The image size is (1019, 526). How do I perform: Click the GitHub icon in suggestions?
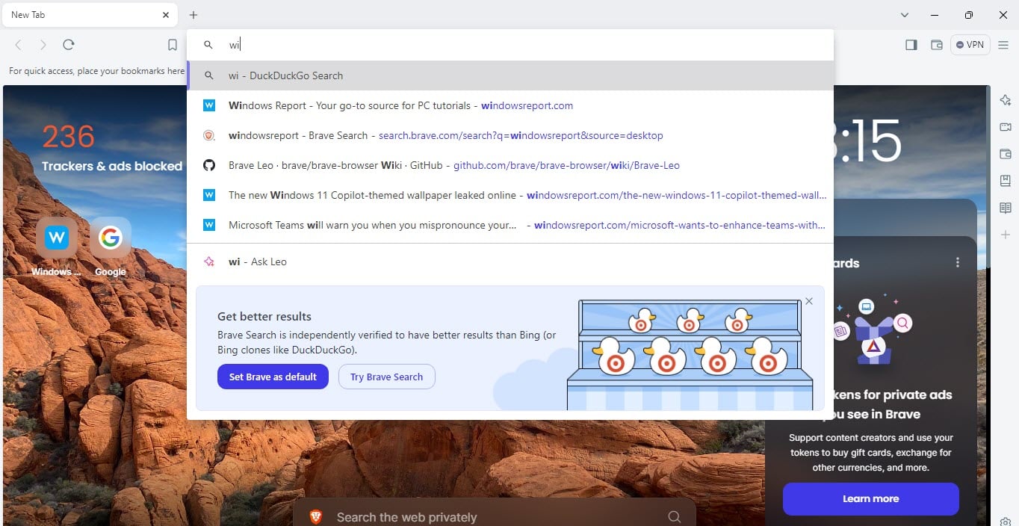[x=209, y=165]
